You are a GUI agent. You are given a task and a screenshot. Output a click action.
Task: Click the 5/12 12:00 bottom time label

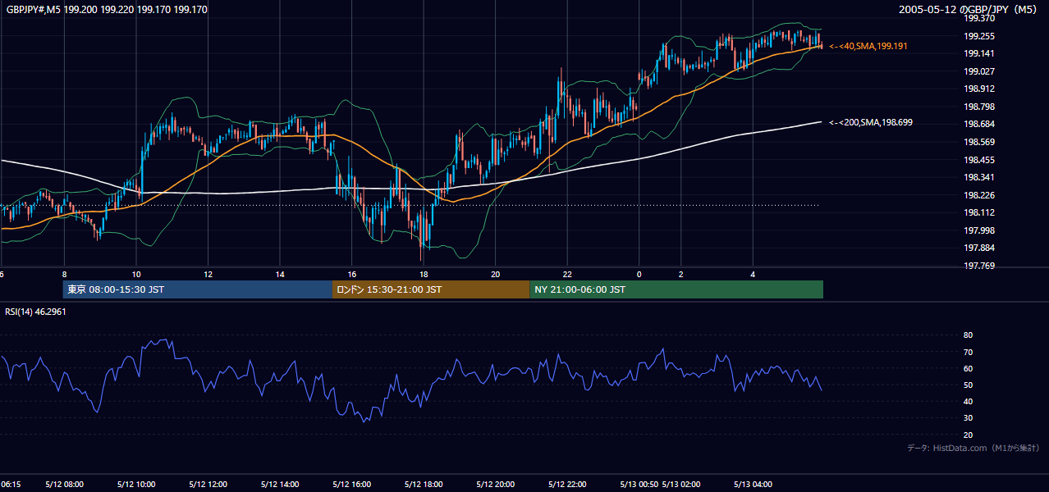tap(208, 484)
